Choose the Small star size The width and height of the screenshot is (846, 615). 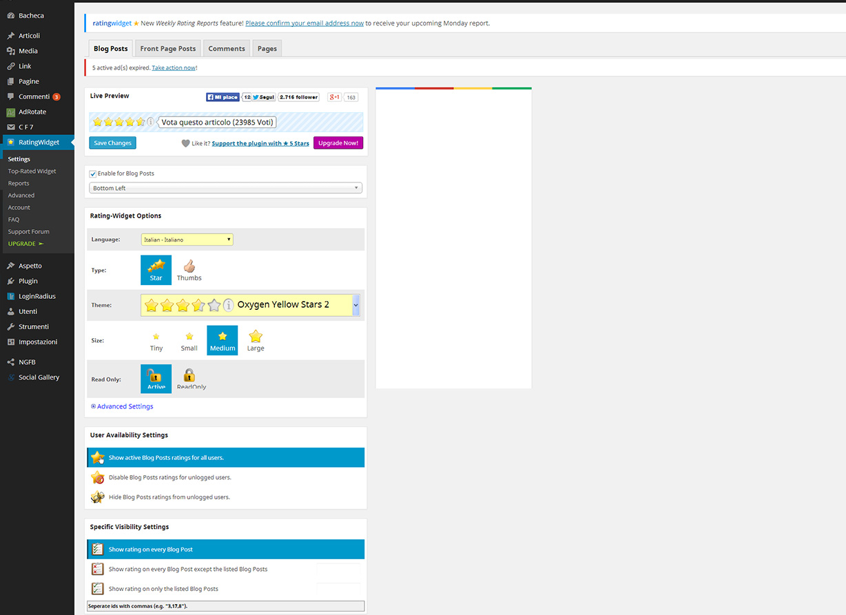click(189, 340)
